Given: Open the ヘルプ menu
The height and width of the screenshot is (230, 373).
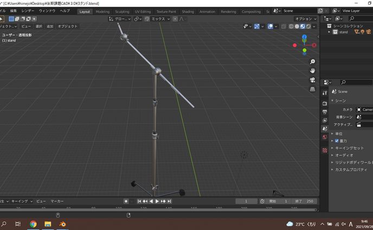Looking at the screenshot, I should [65, 11].
